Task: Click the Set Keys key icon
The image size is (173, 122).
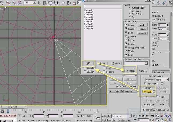Action: pyautogui.click(x=98, y=118)
